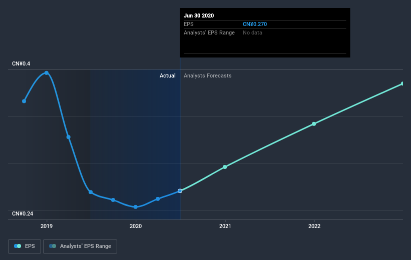Select the EPS point between 2019 and mid-2019
Screen dimensions: 411x260
[x=69, y=137]
